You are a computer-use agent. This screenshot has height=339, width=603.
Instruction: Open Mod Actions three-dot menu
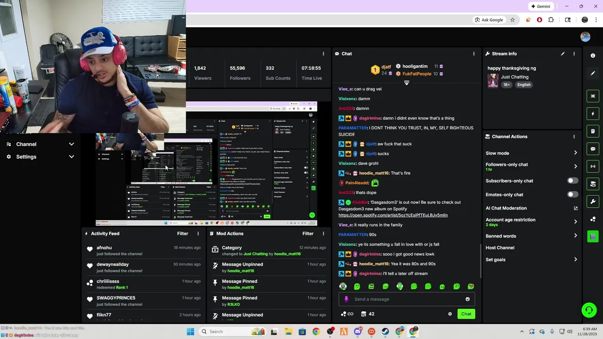[323, 234]
